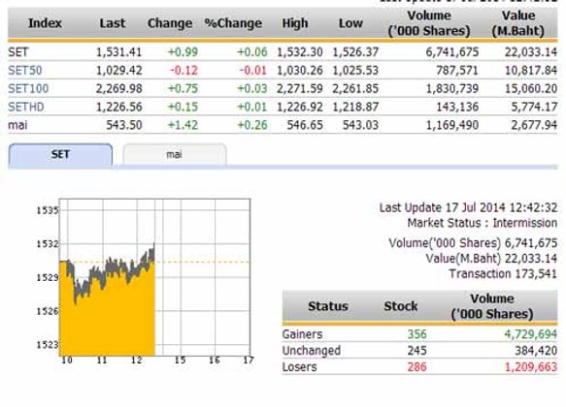The width and height of the screenshot is (566, 407).
Task: Click the Value(M.Baht) 22,033.14 summary line
Action: point(491,259)
